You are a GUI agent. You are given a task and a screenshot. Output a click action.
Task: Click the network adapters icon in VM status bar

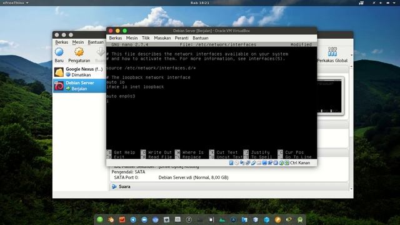(x=247, y=162)
